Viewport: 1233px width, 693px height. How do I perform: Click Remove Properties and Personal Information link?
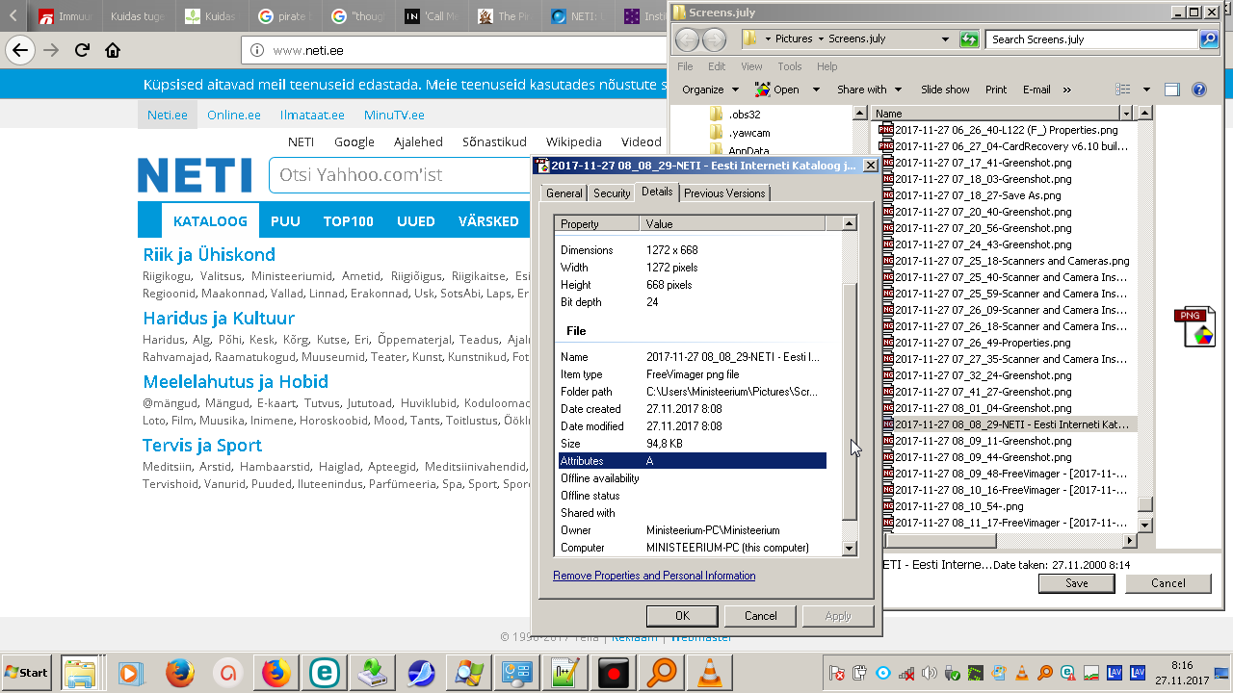click(654, 576)
